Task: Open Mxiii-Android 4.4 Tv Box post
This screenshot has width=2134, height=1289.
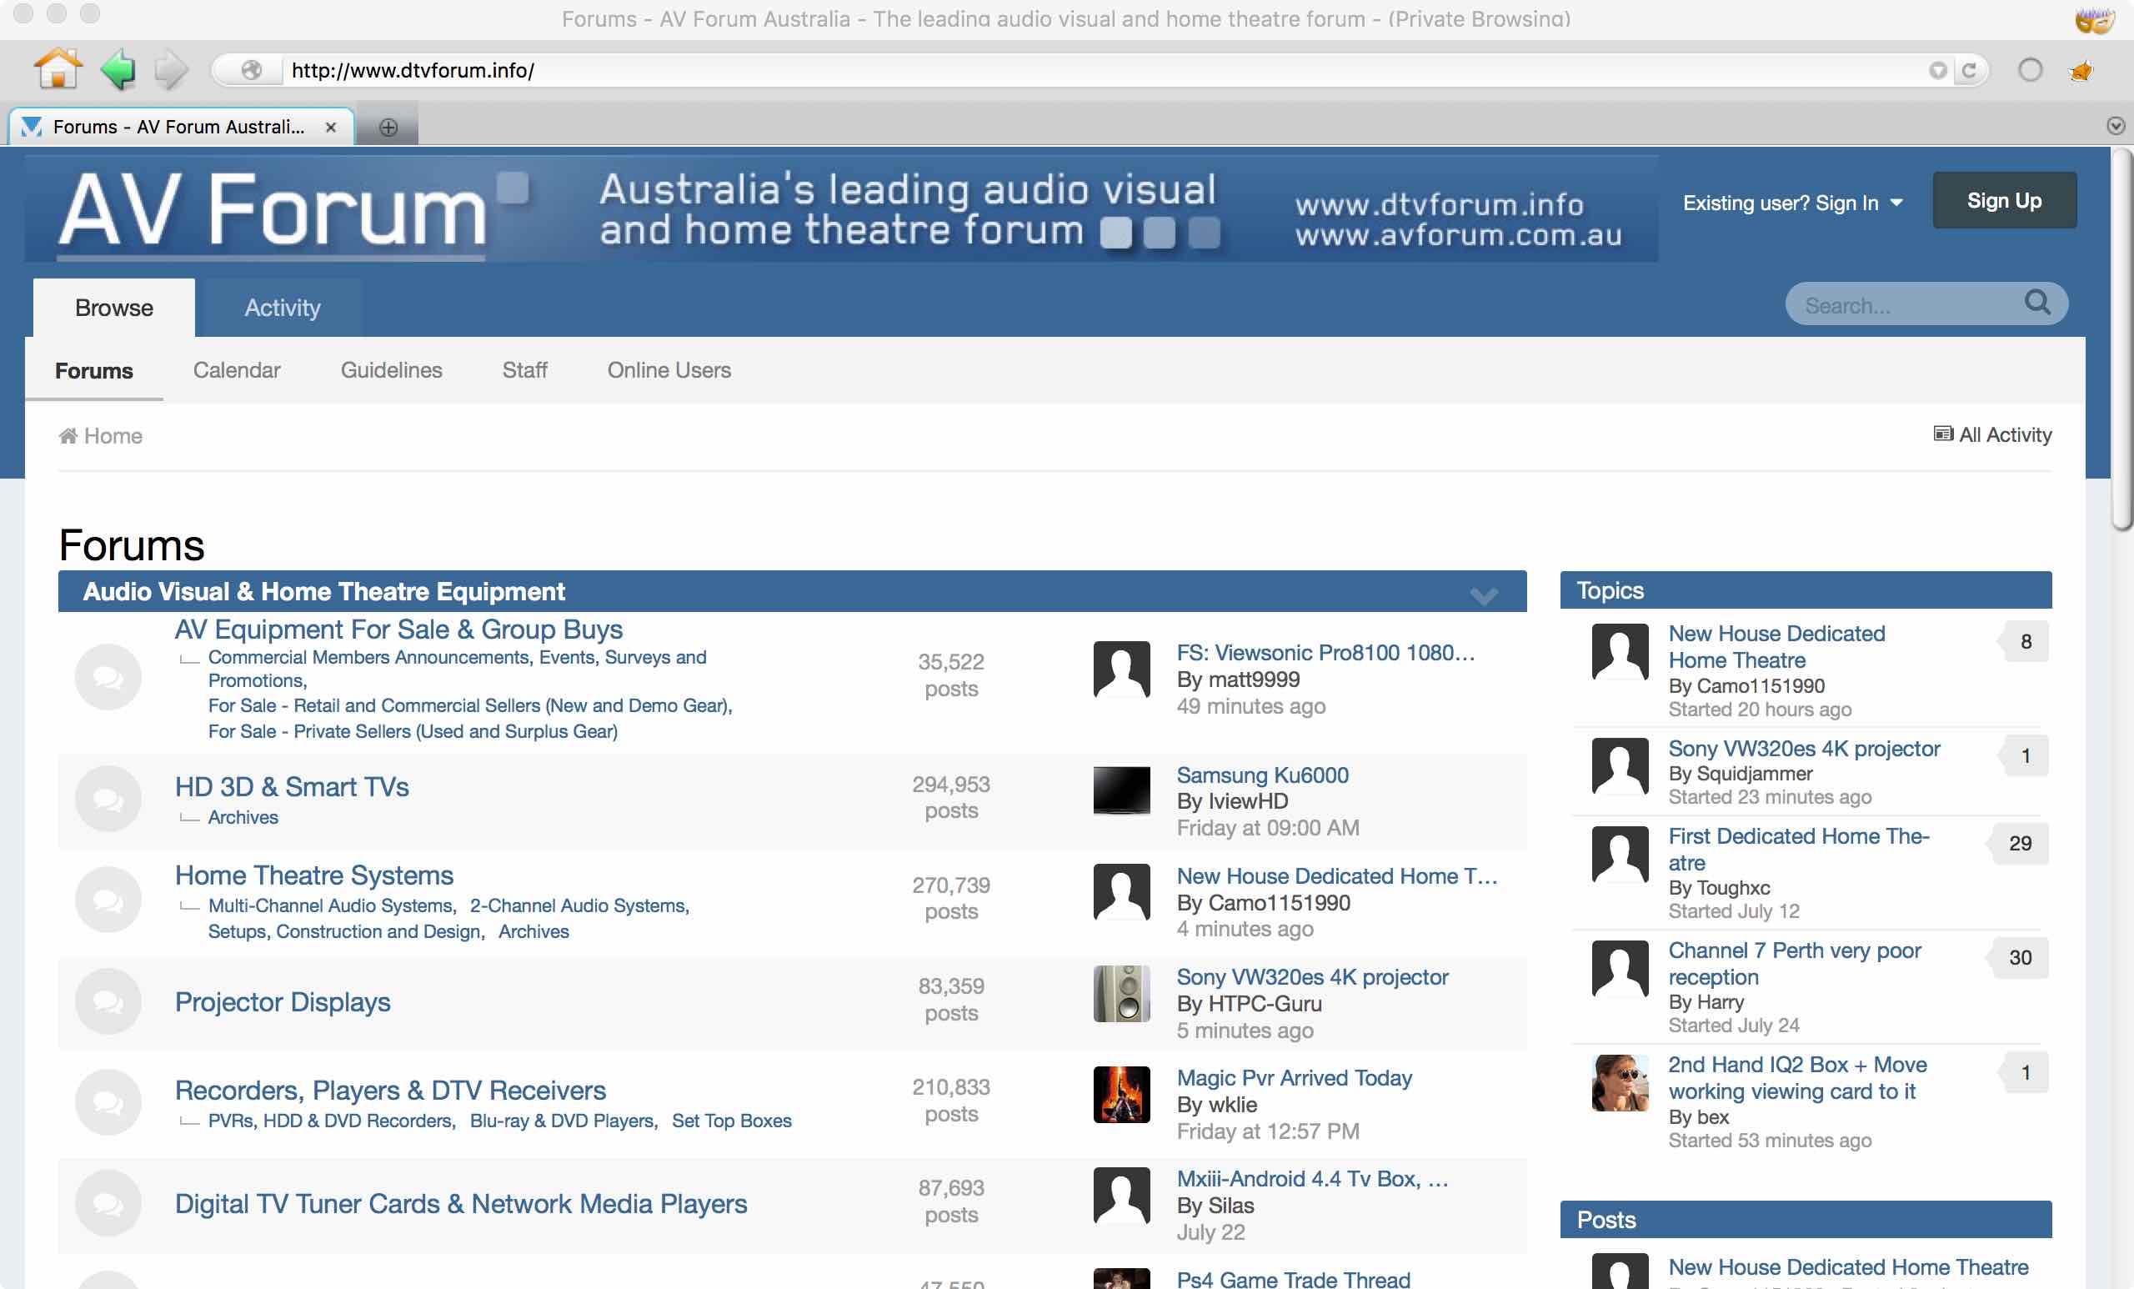Action: [x=1311, y=1178]
